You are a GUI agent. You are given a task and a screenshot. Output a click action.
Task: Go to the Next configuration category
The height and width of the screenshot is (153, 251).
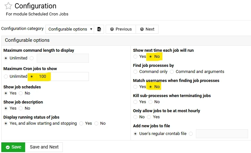pyautogui.click(x=147, y=29)
